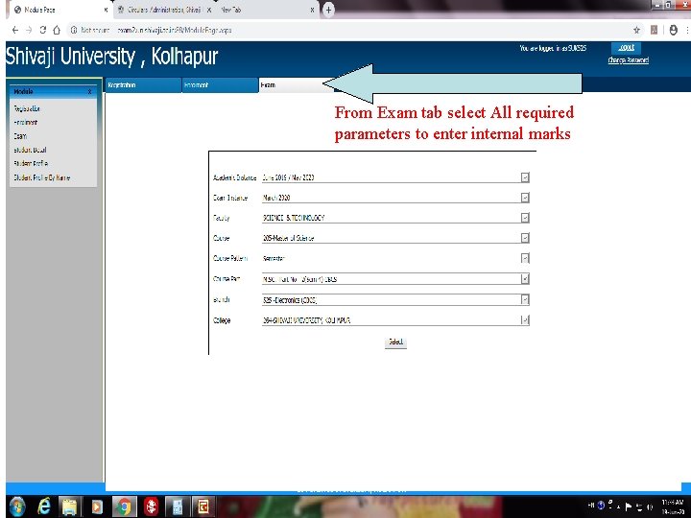Viewport: 691px width, 518px height.
Task: Open File Explorer from the taskbar
Action: pyautogui.click(x=70, y=507)
